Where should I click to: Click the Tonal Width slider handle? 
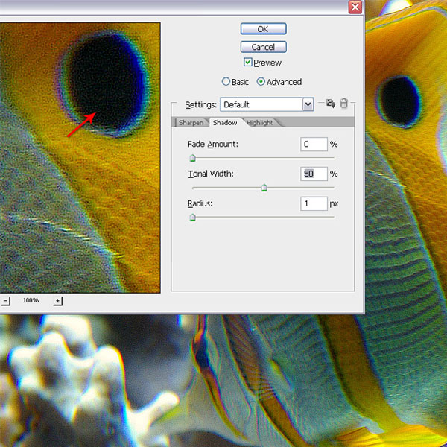click(264, 188)
